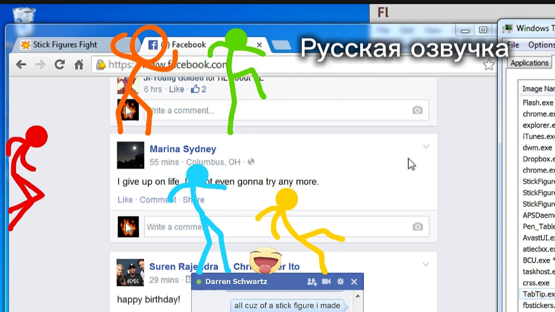This screenshot has height=312, width=555.
Task: Click Comment on Marina Sydney's post
Action: (158, 200)
